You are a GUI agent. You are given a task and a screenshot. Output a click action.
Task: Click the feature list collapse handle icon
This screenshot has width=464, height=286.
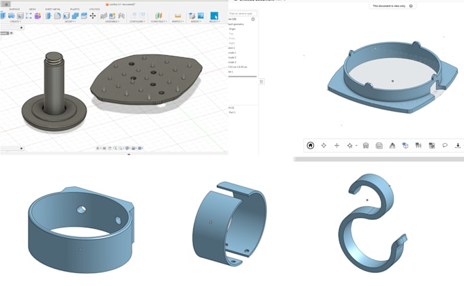(261, 82)
